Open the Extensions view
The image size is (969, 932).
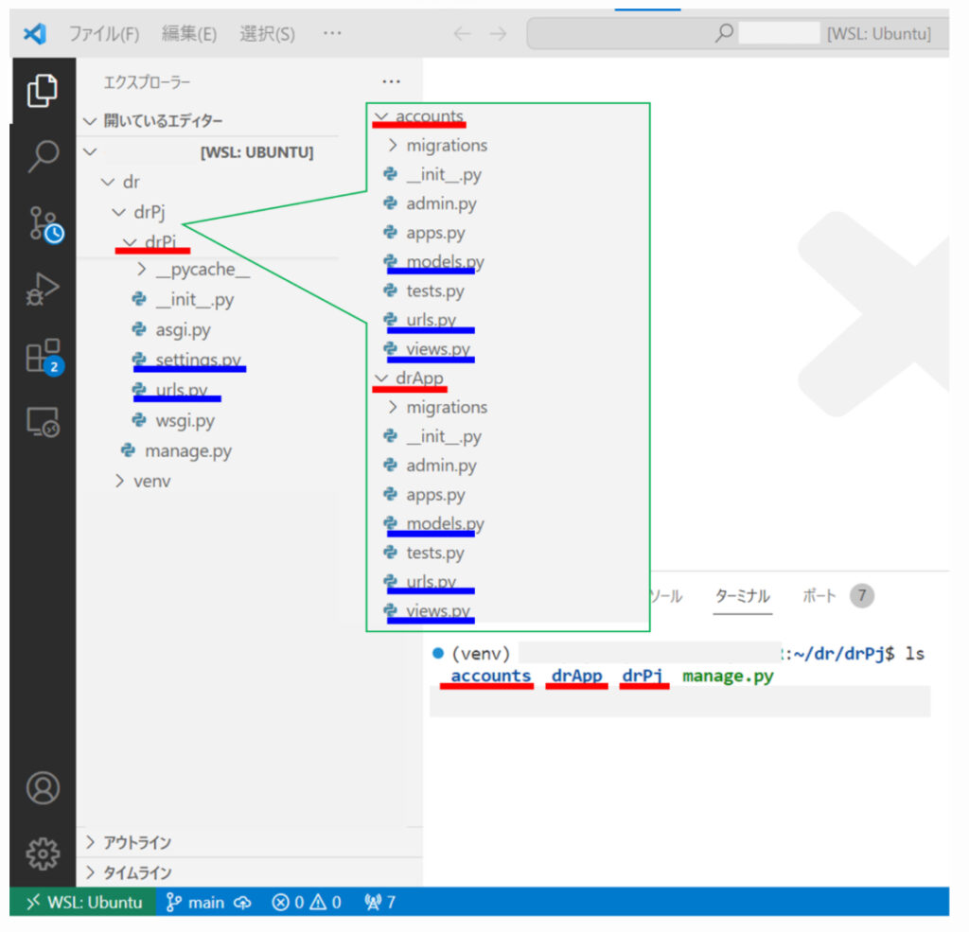point(43,357)
